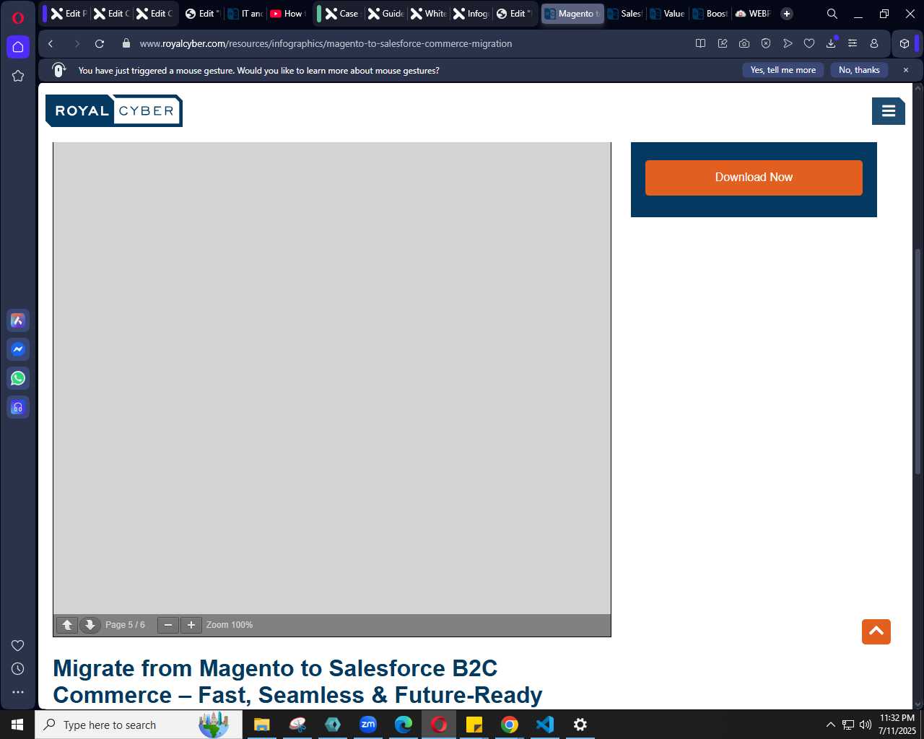Screen dimensions: 924x739
Task: Switch to the Sales tab
Action: point(624,14)
